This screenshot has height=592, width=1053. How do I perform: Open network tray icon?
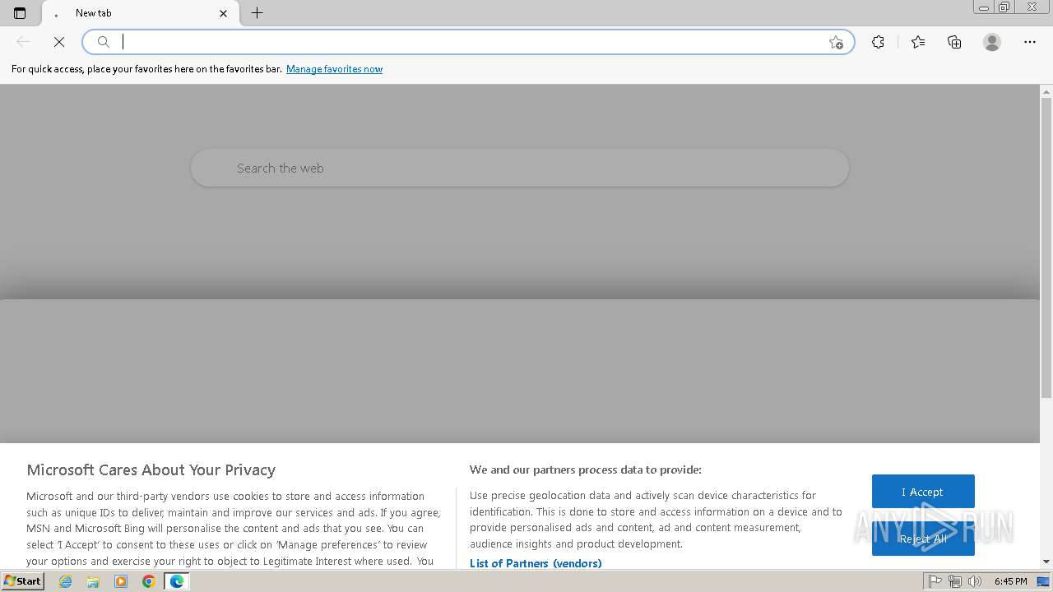click(955, 581)
